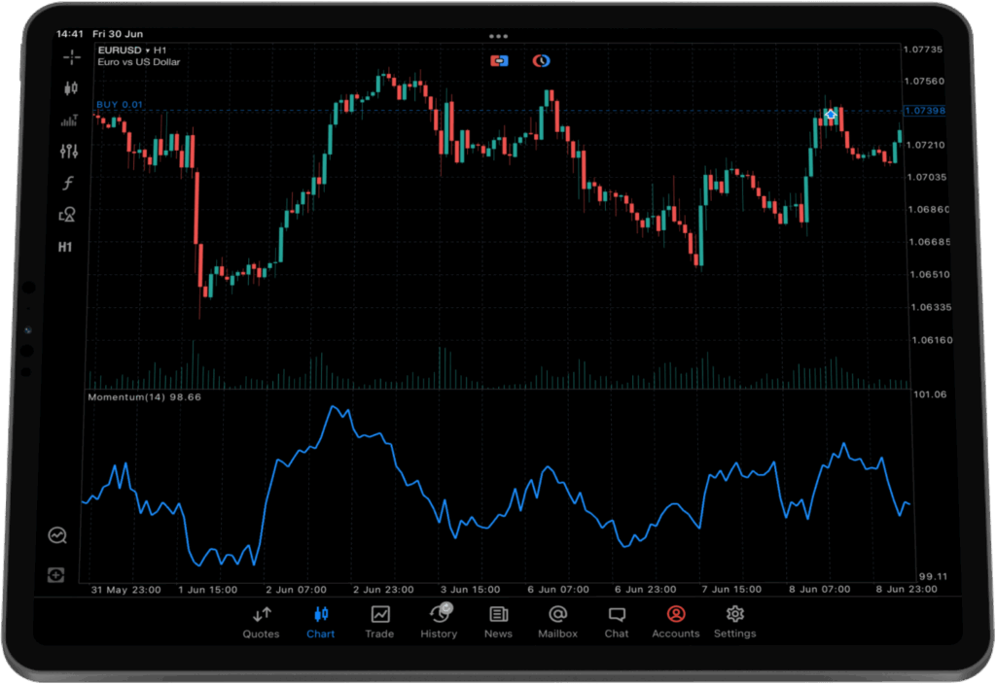Viewport: 996px width, 684px height.
Task: Open the Settings tab
Action: click(x=735, y=623)
